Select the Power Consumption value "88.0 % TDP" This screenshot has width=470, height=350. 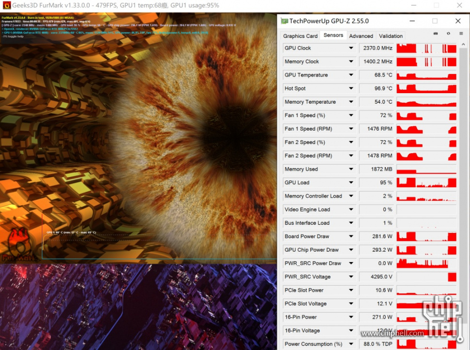pos(377,344)
